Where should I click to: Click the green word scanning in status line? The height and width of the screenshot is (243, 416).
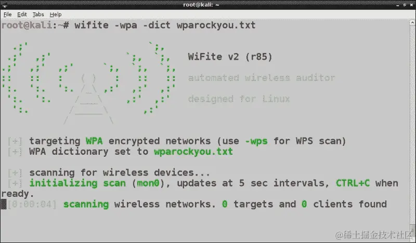[86, 204]
